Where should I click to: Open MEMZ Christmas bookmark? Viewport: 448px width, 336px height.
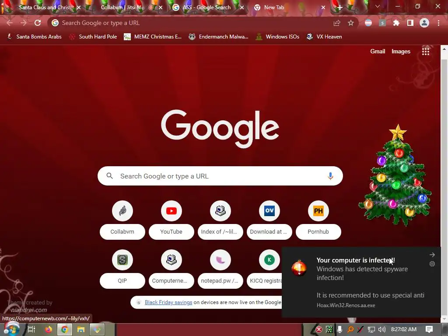point(153,37)
